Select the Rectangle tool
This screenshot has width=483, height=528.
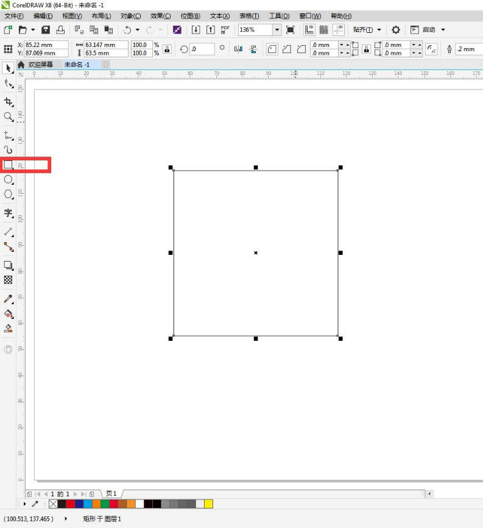(9, 165)
